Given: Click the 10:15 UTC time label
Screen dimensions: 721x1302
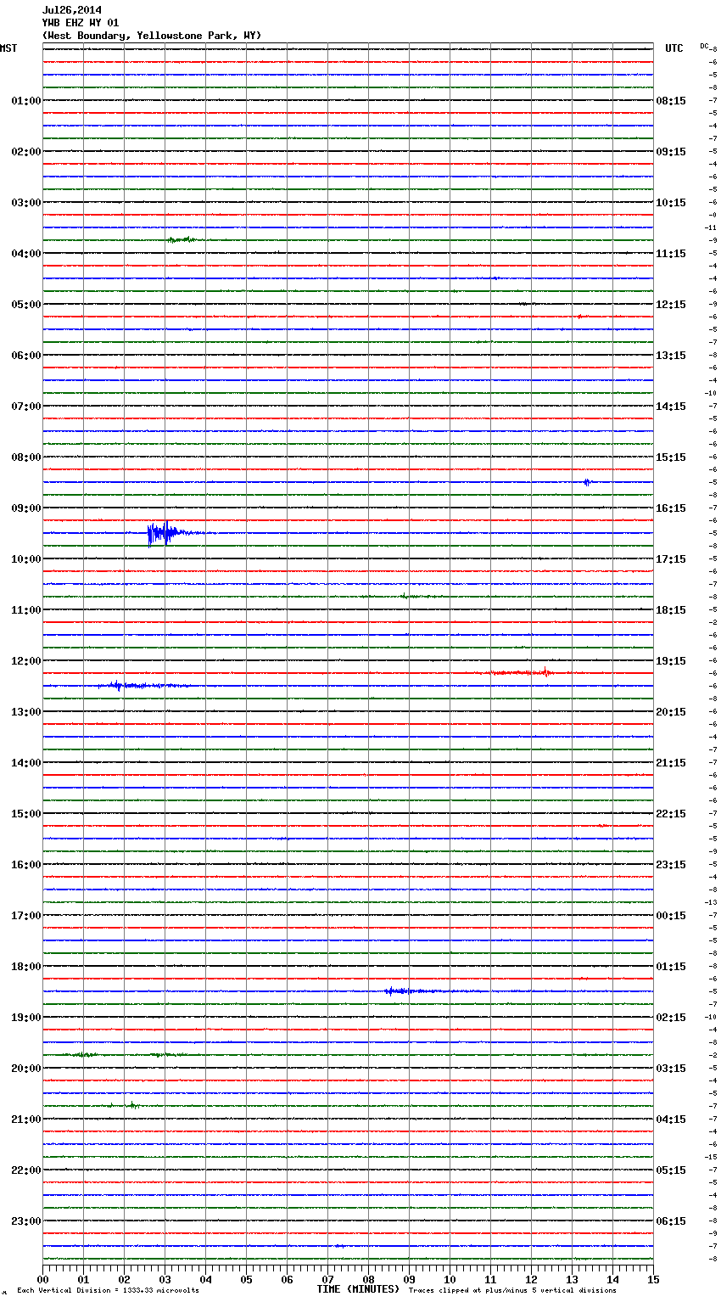Looking at the screenshot, I should coord(671,203).
